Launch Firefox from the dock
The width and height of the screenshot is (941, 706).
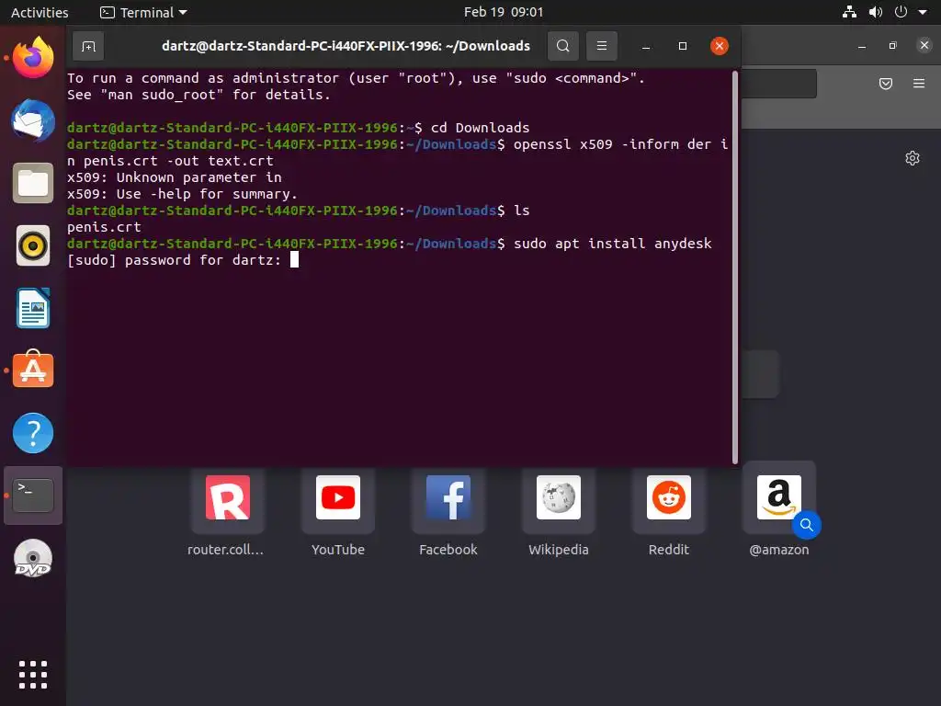(x=33, y=58)
